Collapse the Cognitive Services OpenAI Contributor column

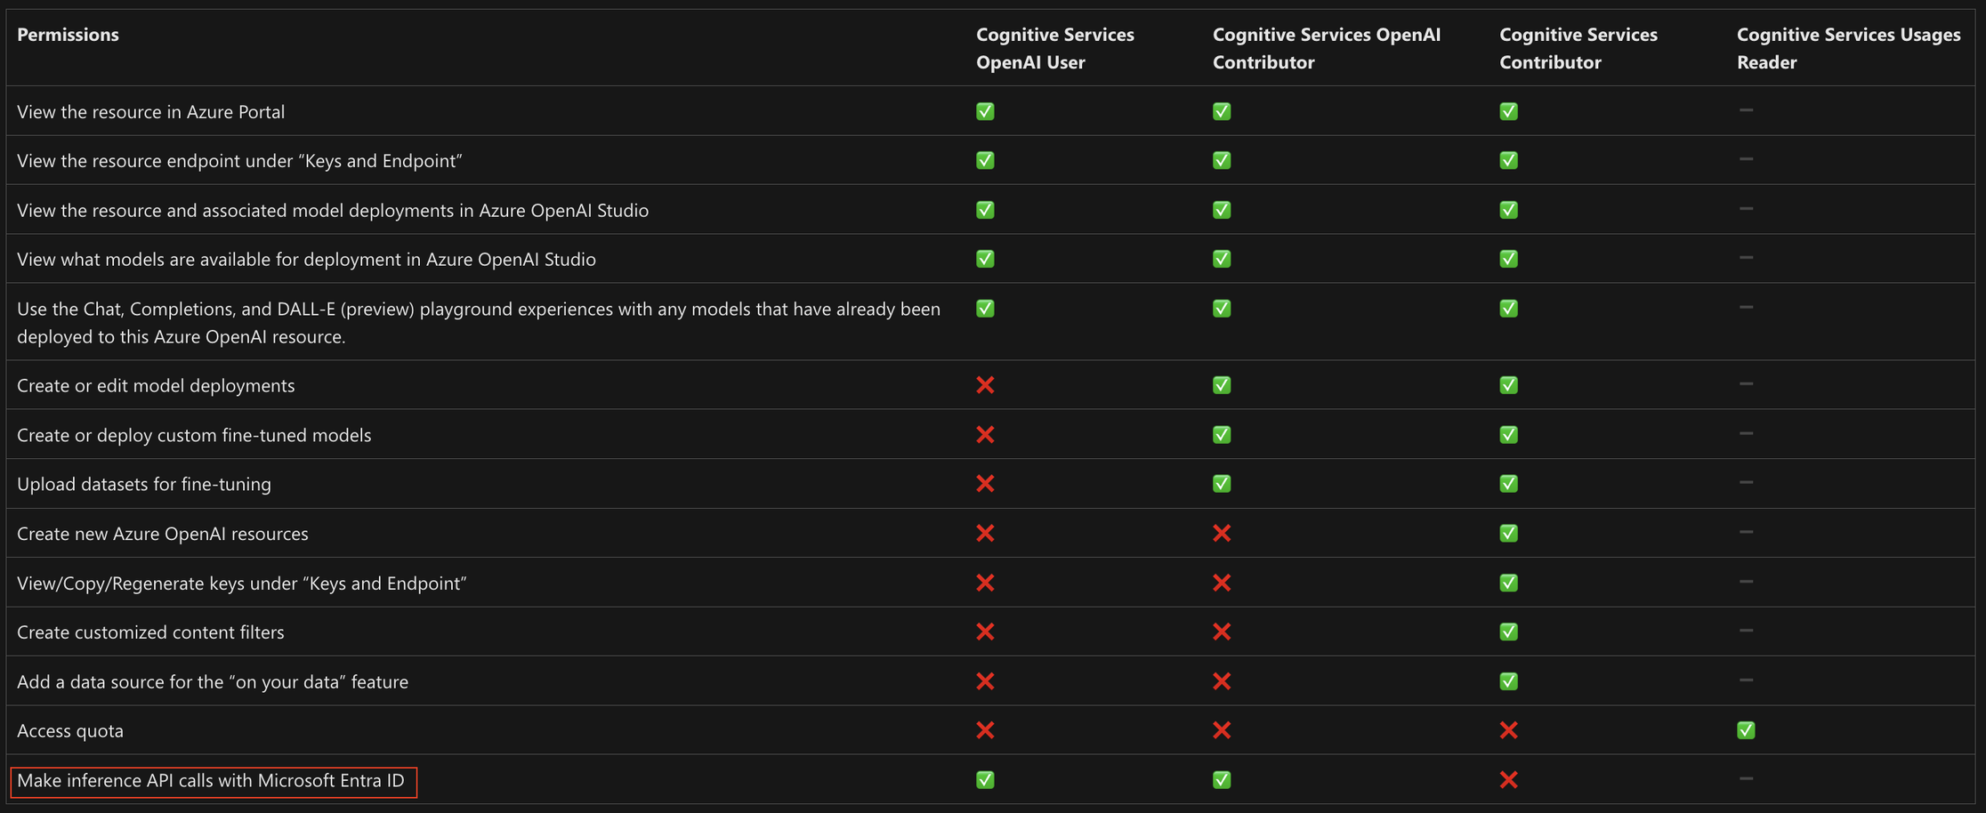pyautogui.click(x=1327, y=48)
